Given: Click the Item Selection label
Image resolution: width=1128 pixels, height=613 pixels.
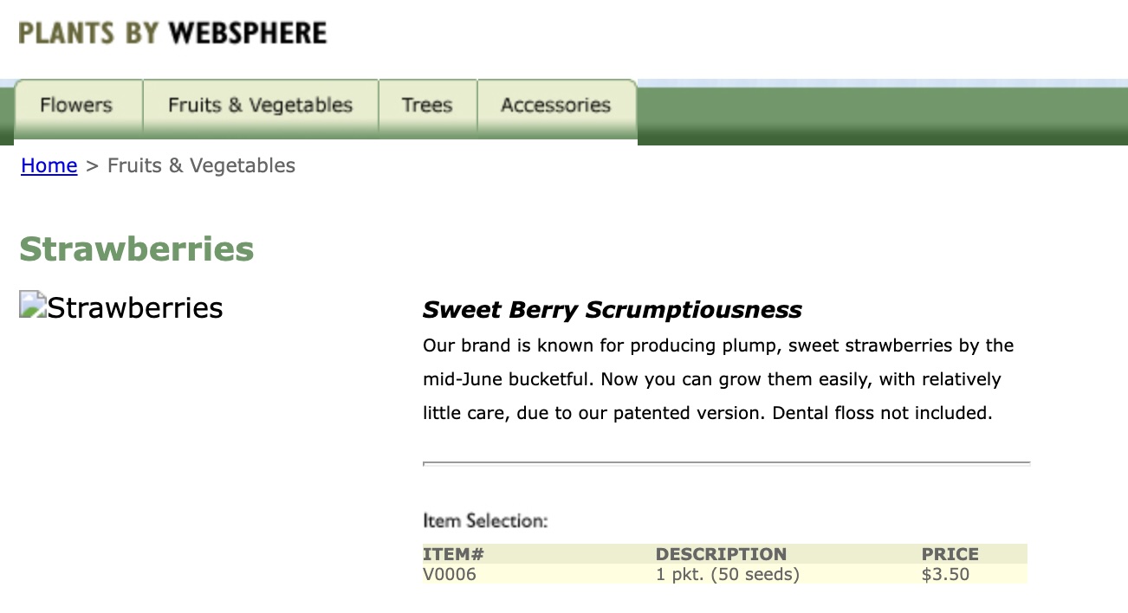Looking at the screenshot, I should tap(485, 521).
